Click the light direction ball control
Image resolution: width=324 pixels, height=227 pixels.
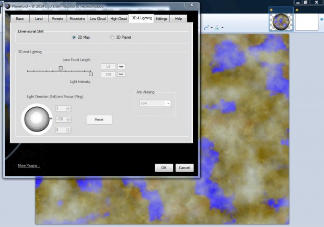(x=36, y=119)
